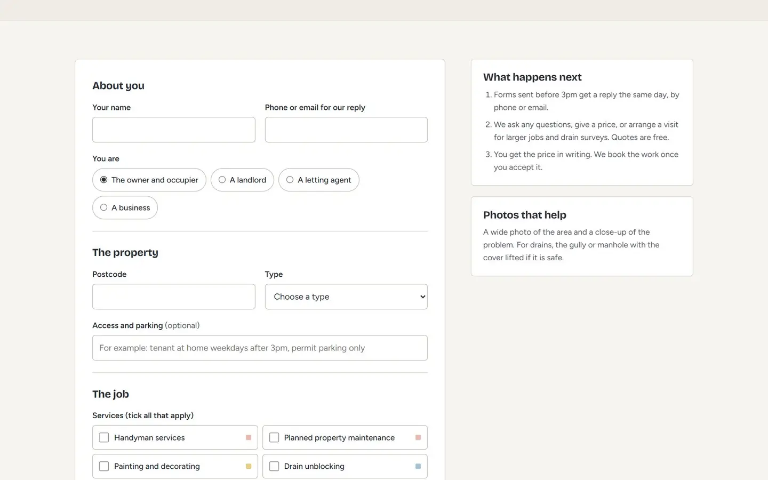Viewport: 768px width, 480px height.
Task: Tick Planned property maintenance checkbox
Action: pyautogui.click(x=274, y=437)
